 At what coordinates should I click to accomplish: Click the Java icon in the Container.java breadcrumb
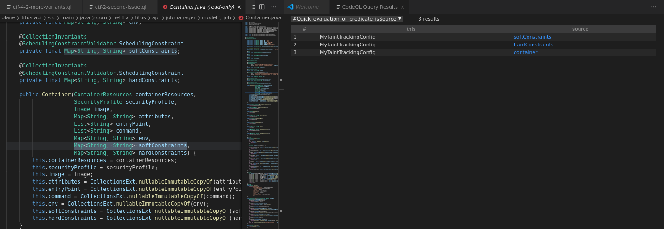tap(241, 17)
